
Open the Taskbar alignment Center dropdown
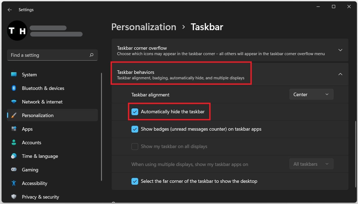[311, 95]
